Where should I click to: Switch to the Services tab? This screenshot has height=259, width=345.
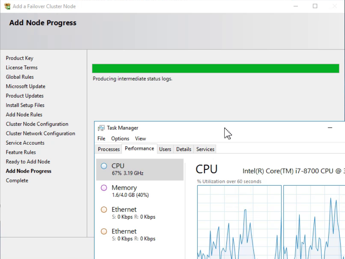pyautogui.click(x=205, y=149)
